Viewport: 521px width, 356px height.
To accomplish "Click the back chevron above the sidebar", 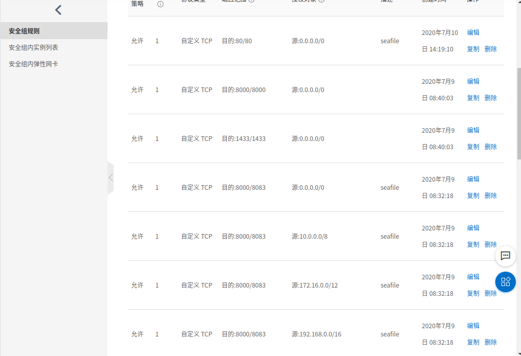I will coord(58,10).
